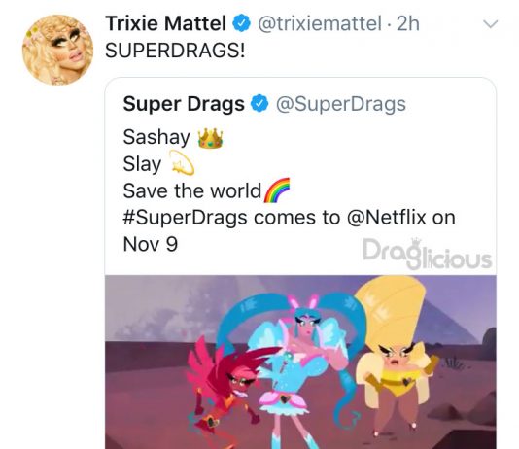Open Trixie Mattel's profile avatar
Screen dimensions: 519x449
click(x=58, y=50)
